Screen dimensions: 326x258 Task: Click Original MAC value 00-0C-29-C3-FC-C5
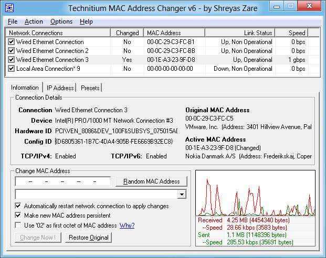pyautogui.click(x=209, y=119)
